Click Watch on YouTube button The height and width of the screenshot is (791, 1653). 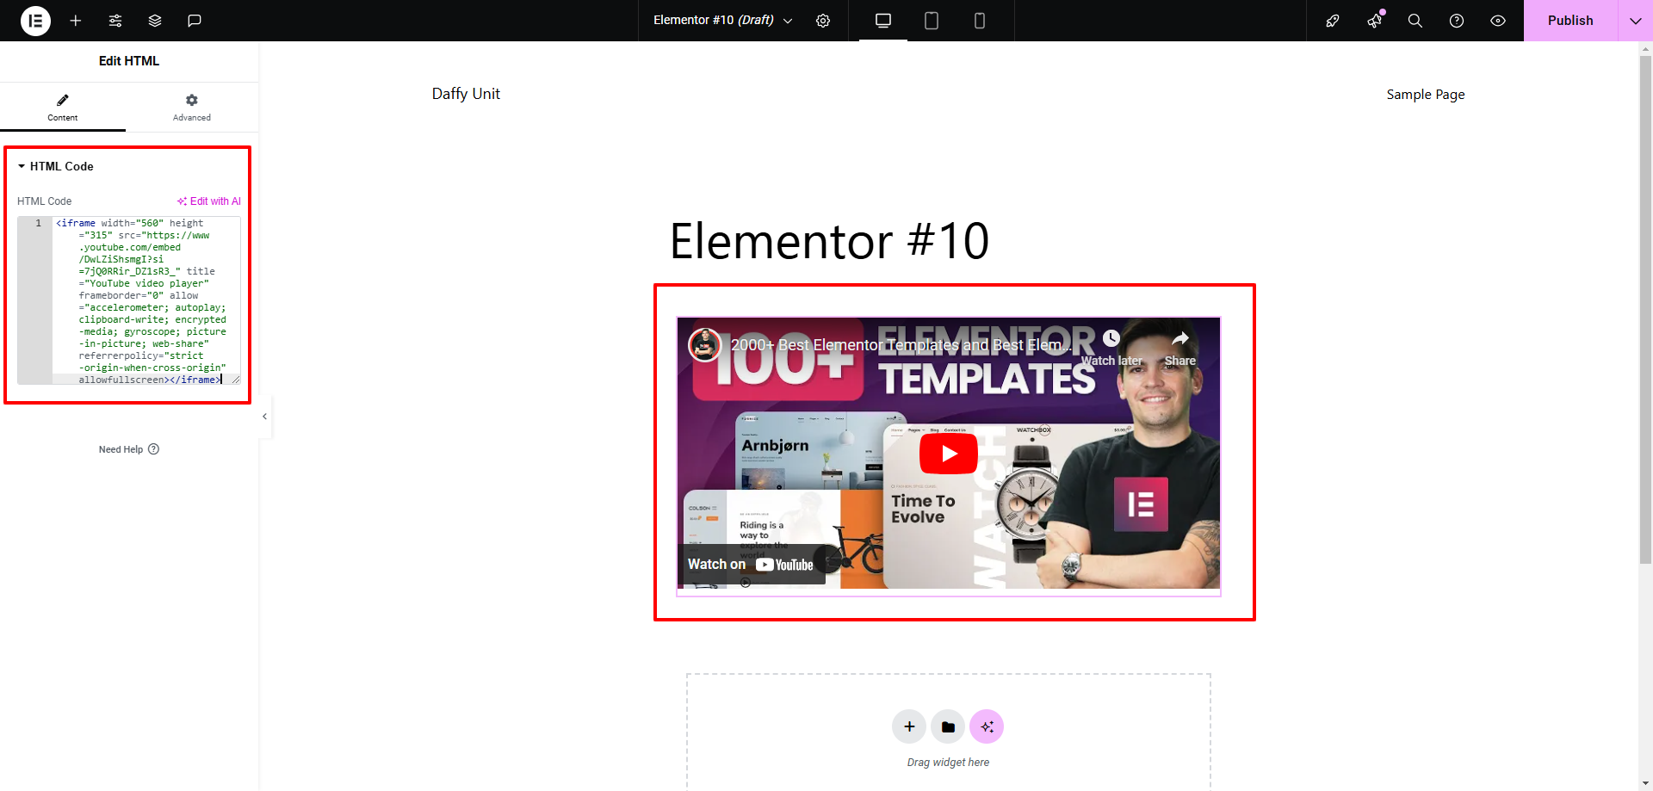coord(751,565)
